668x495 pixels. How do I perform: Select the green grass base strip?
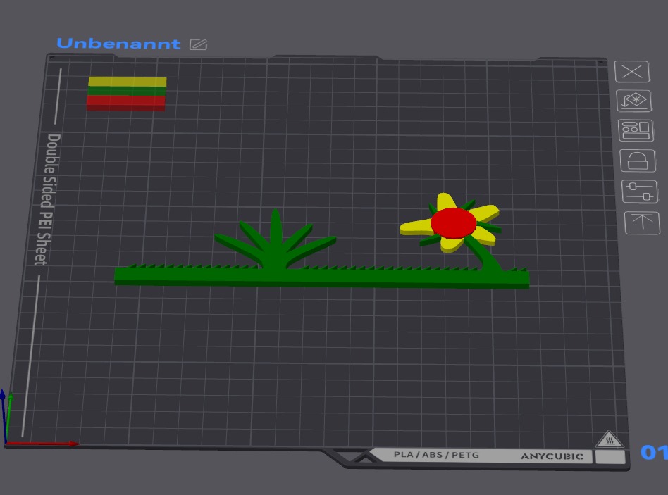coord(321,277)
